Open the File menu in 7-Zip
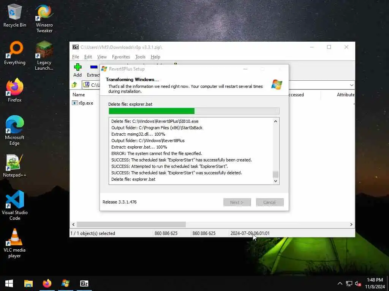Viewport: 389px width, 291px height. point(76,57)
